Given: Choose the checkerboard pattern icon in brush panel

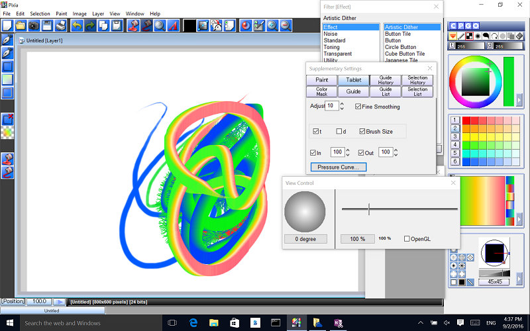Looking at the screenshot, I should (x=469, y=36).
